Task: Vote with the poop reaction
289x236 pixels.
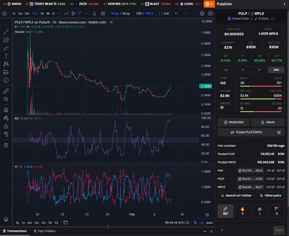Action: tap(260, 211)
